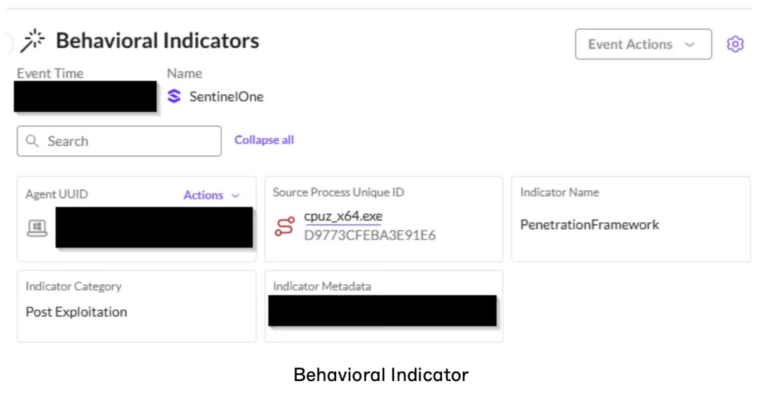The width and height of the screenshot is (761, 393).
Task: Click the PenetrationFramework indicator name value
Action: click(x=589, y=225)
